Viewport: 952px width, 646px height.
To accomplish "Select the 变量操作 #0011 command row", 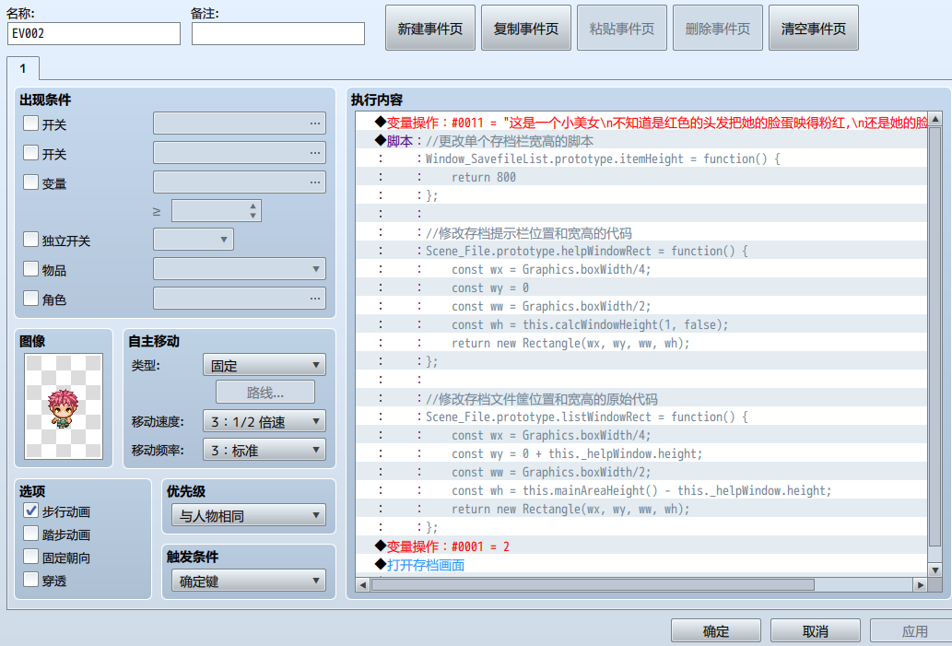I will [x=641, y=123].
